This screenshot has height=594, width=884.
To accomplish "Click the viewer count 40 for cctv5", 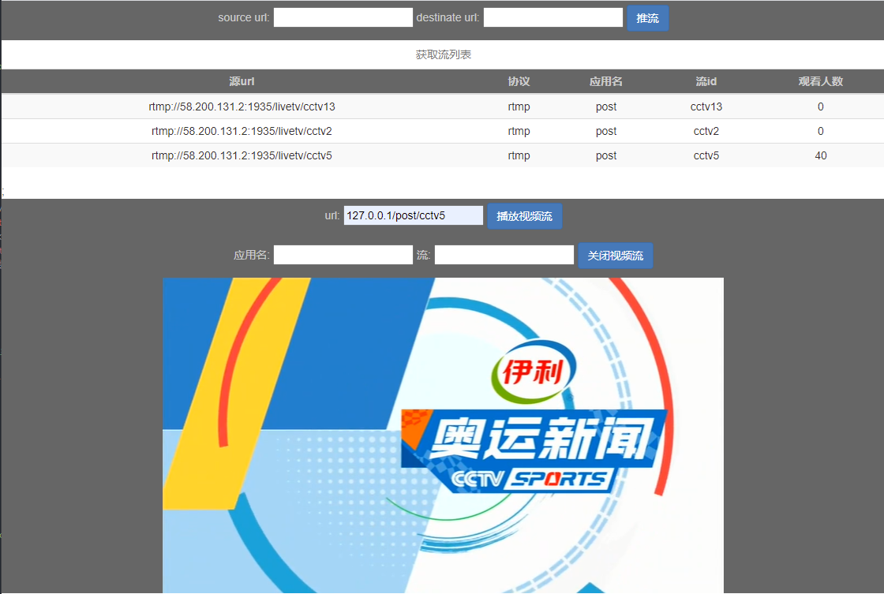I will pos(821,155).
